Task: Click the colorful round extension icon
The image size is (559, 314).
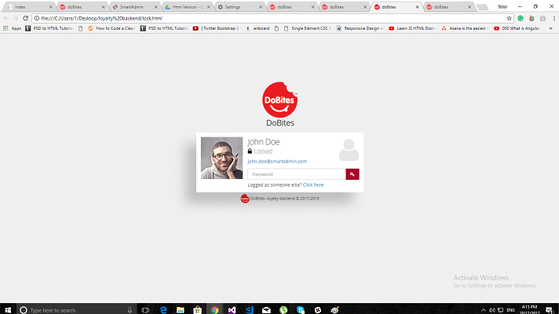Action: coord(532,18)
